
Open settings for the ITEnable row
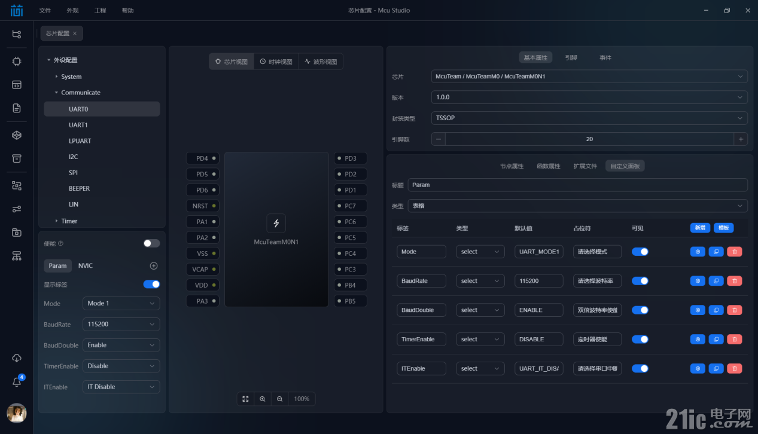click(698, 369)
